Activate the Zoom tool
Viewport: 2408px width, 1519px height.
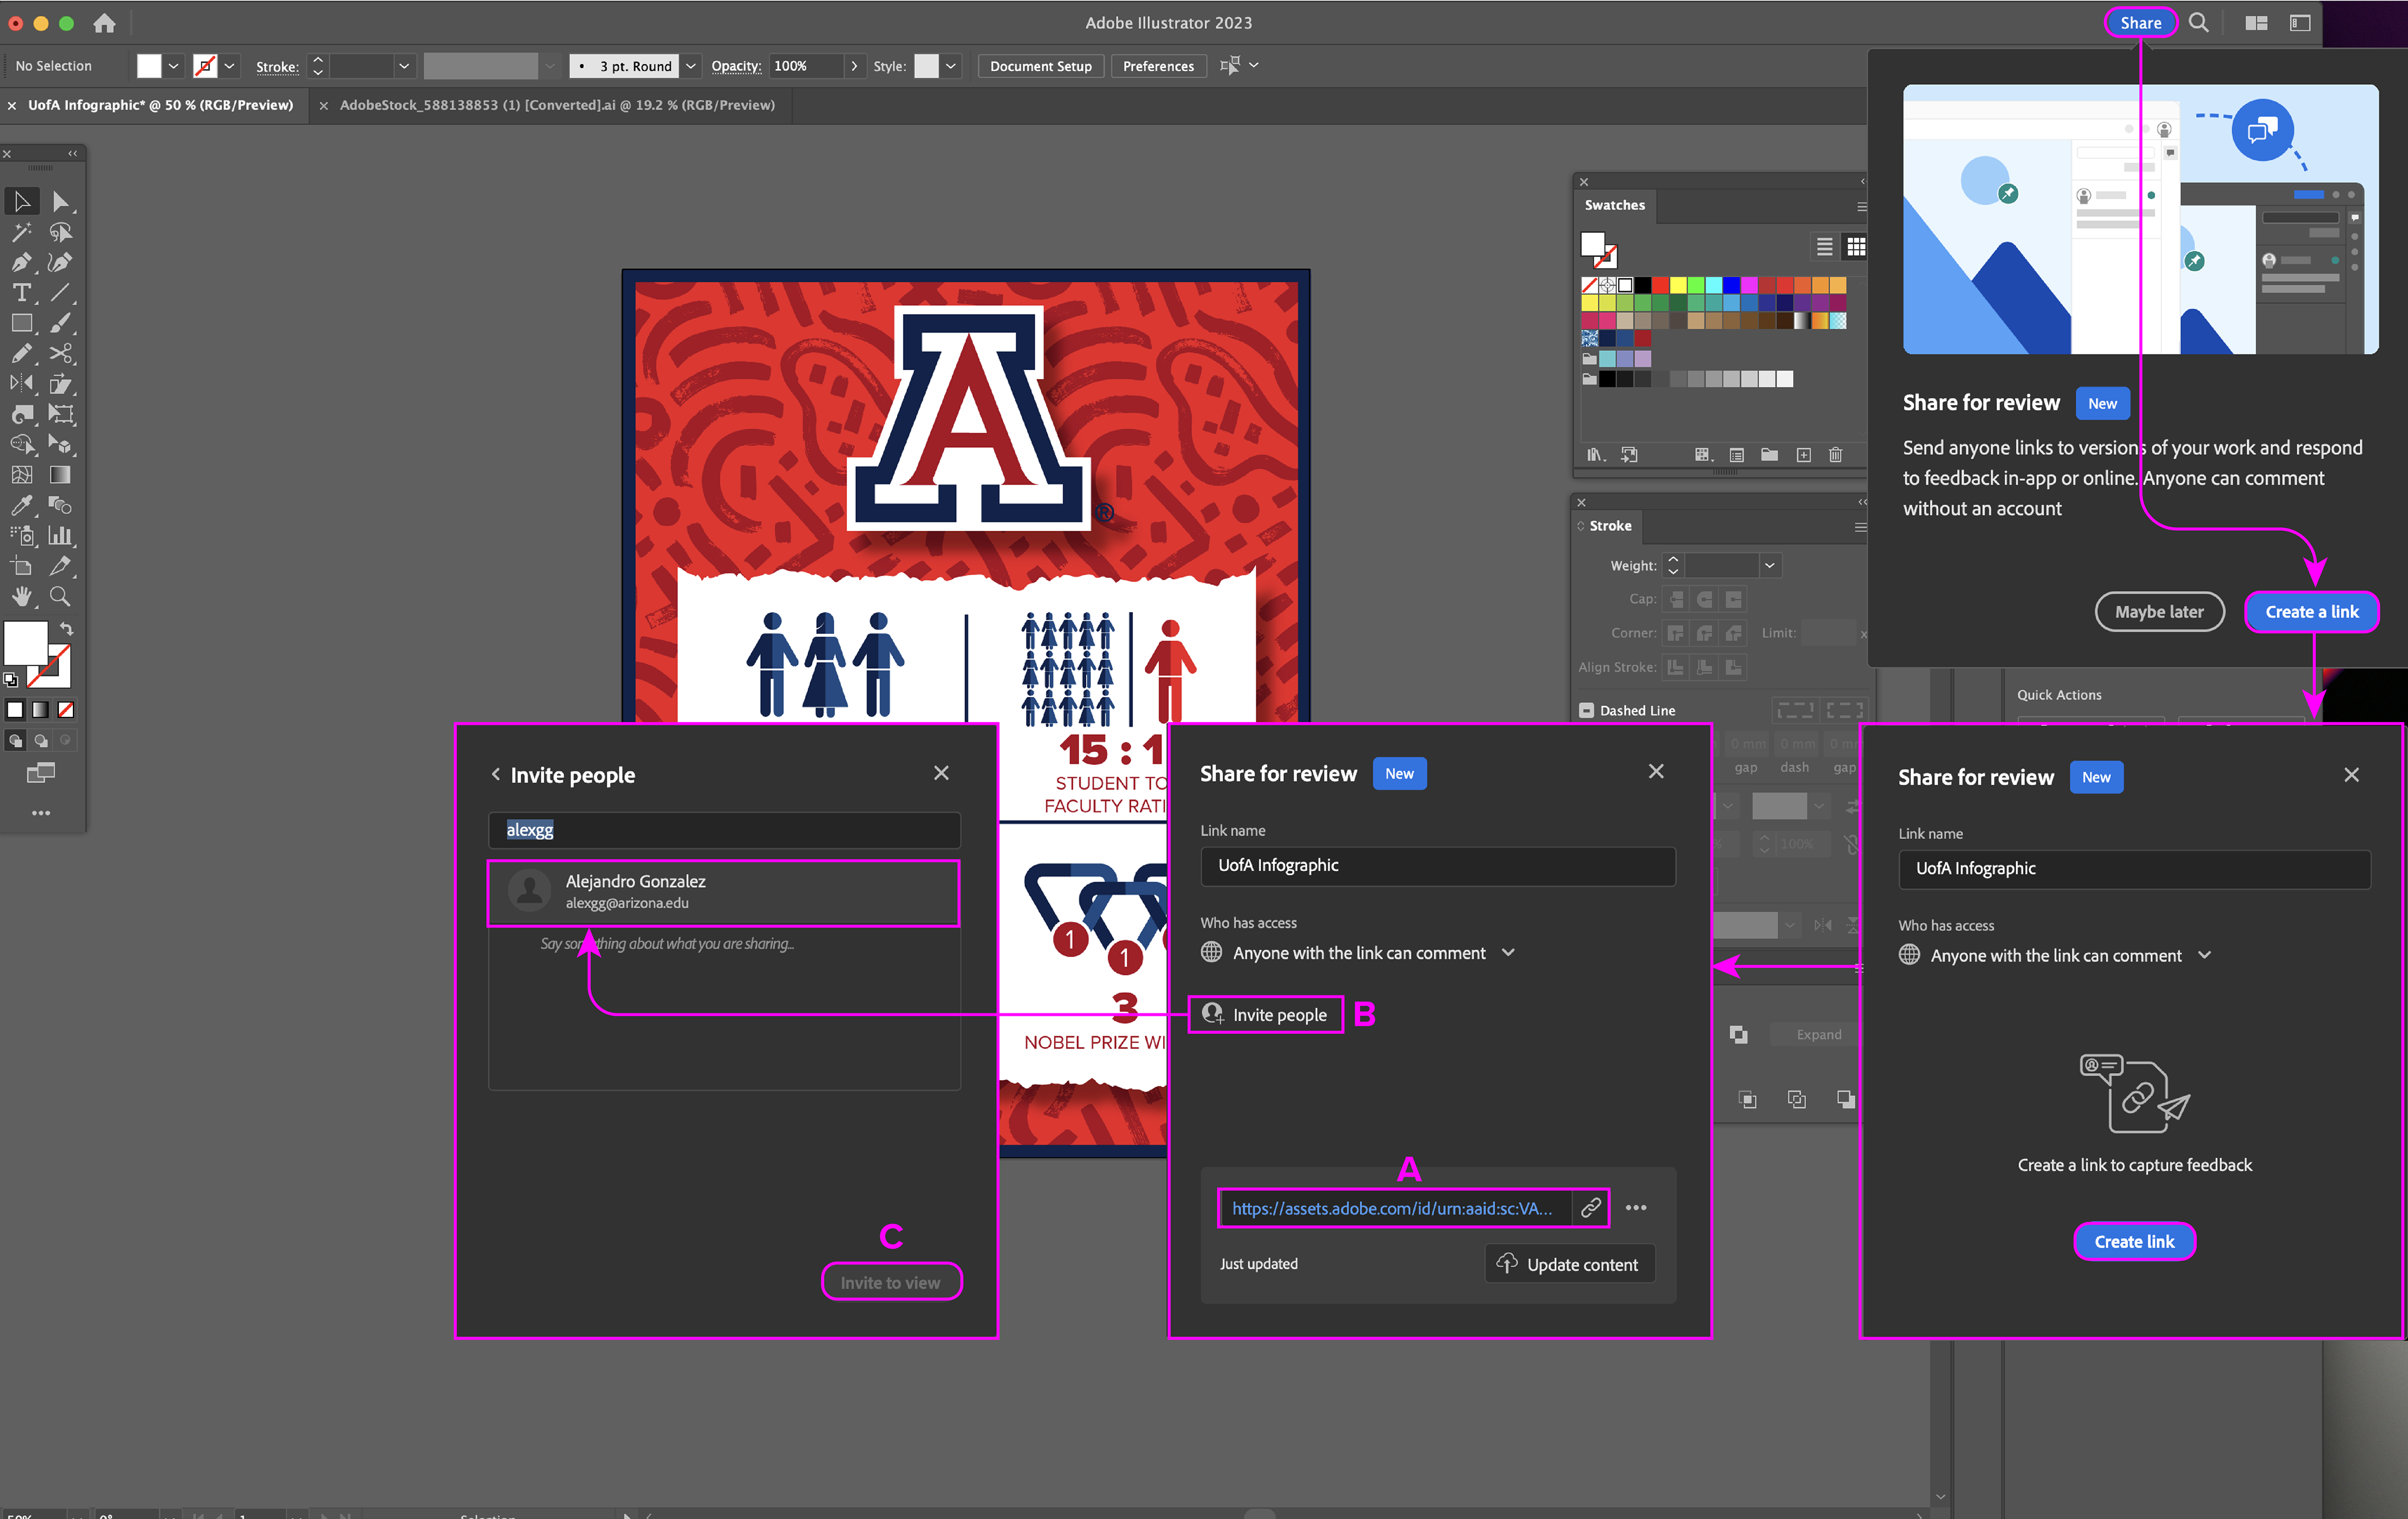point(60,596)
